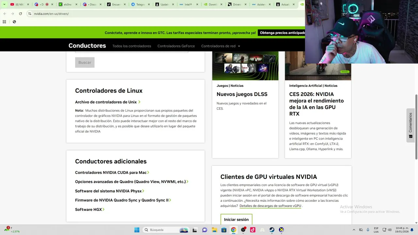Close the YouTube tab
Image resolution: width=418 pixels, height=235 pixels.
coord(28,5)
